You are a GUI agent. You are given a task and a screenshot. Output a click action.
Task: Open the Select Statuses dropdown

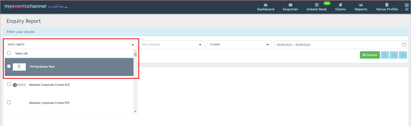[x=172, y=45]
